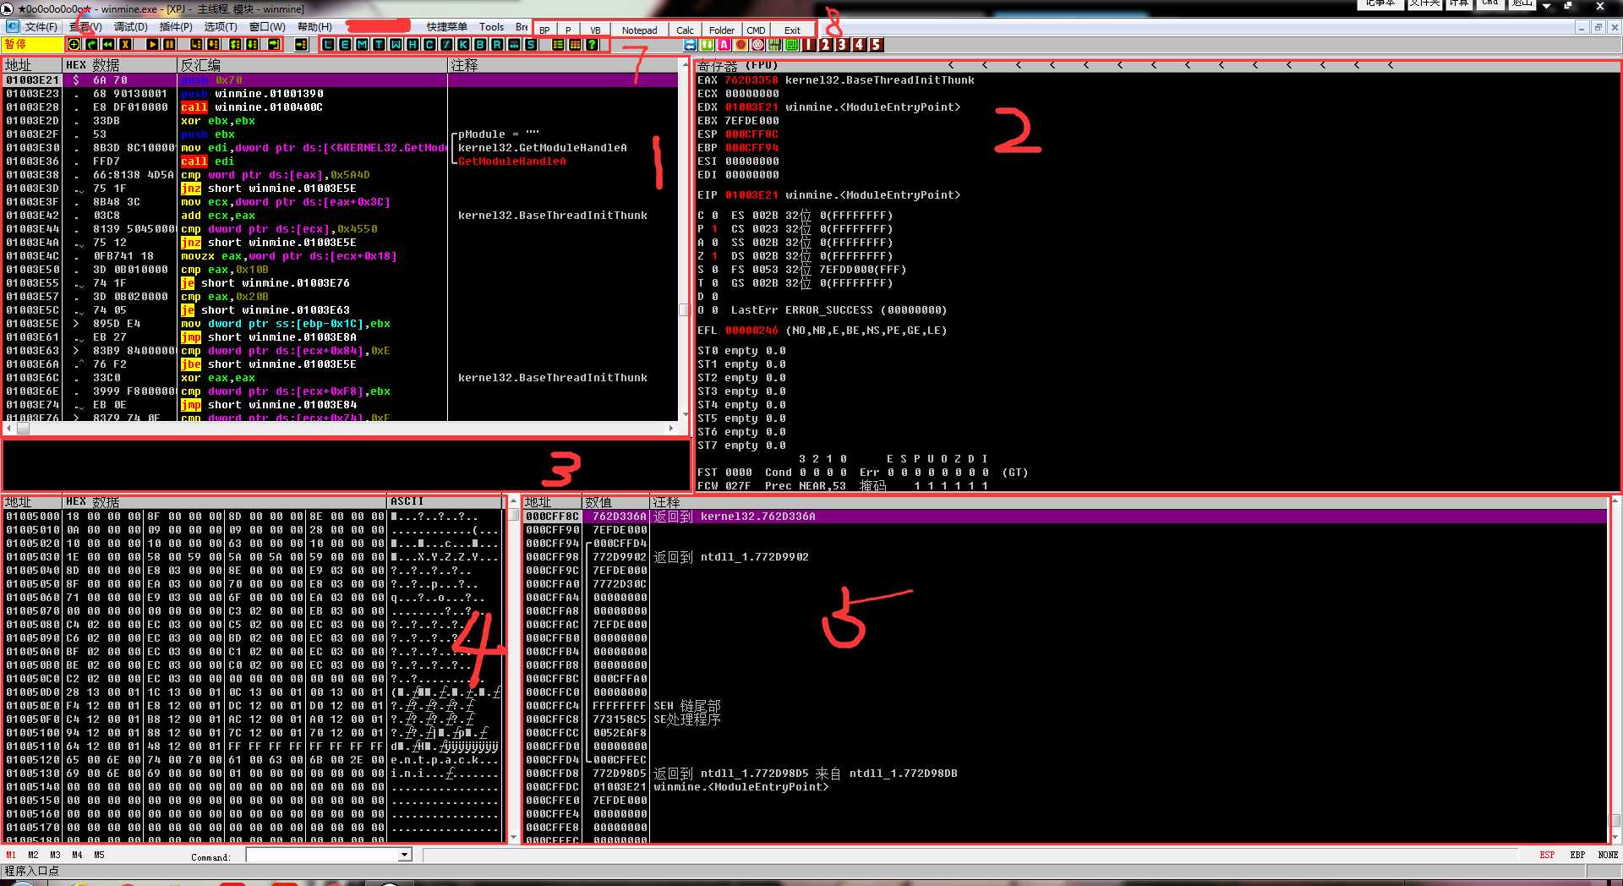Click the step over icon
This screenshot has width=1623, height=886.
point(213,45)
